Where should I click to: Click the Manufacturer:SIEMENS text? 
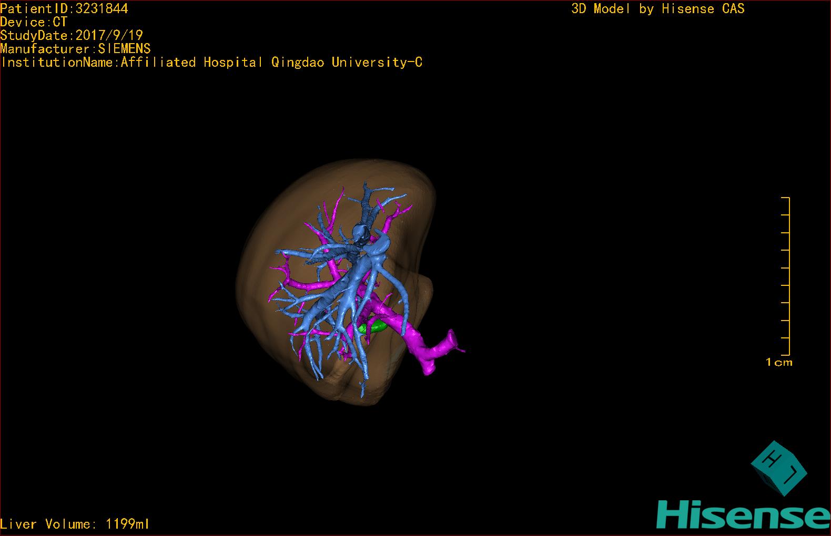(75, 49)
